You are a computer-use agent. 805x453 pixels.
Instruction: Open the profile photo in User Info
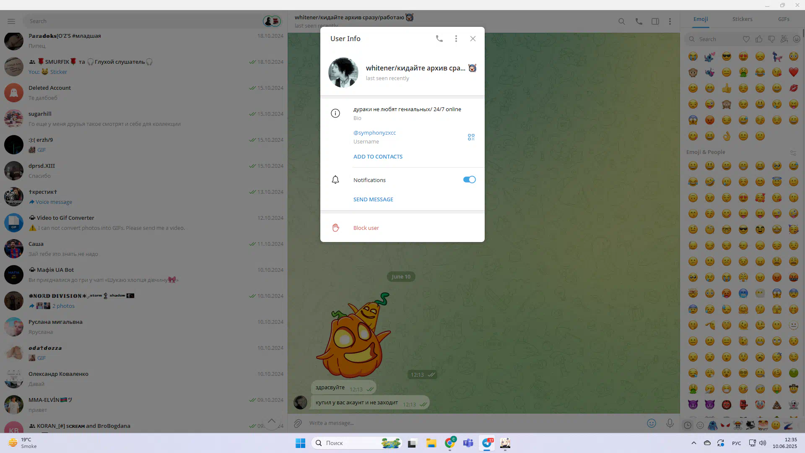point(343,73)
